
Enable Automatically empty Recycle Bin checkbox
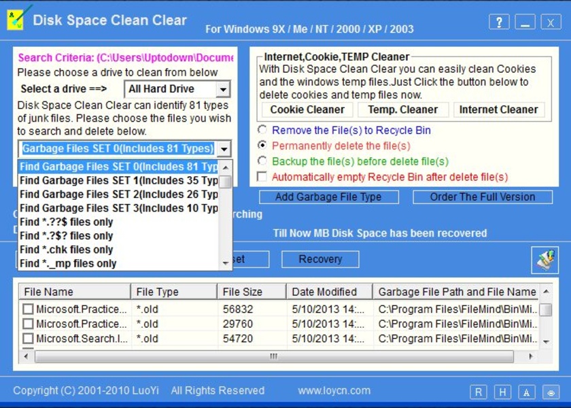[262, 177]
